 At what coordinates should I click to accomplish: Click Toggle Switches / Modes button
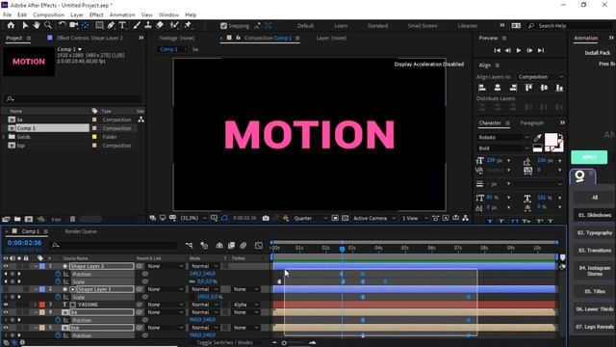coord(224,343)
